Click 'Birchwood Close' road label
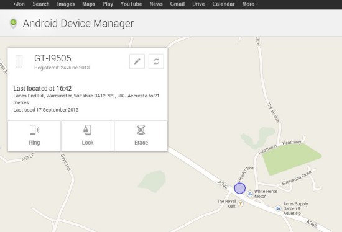 point(296,178)
